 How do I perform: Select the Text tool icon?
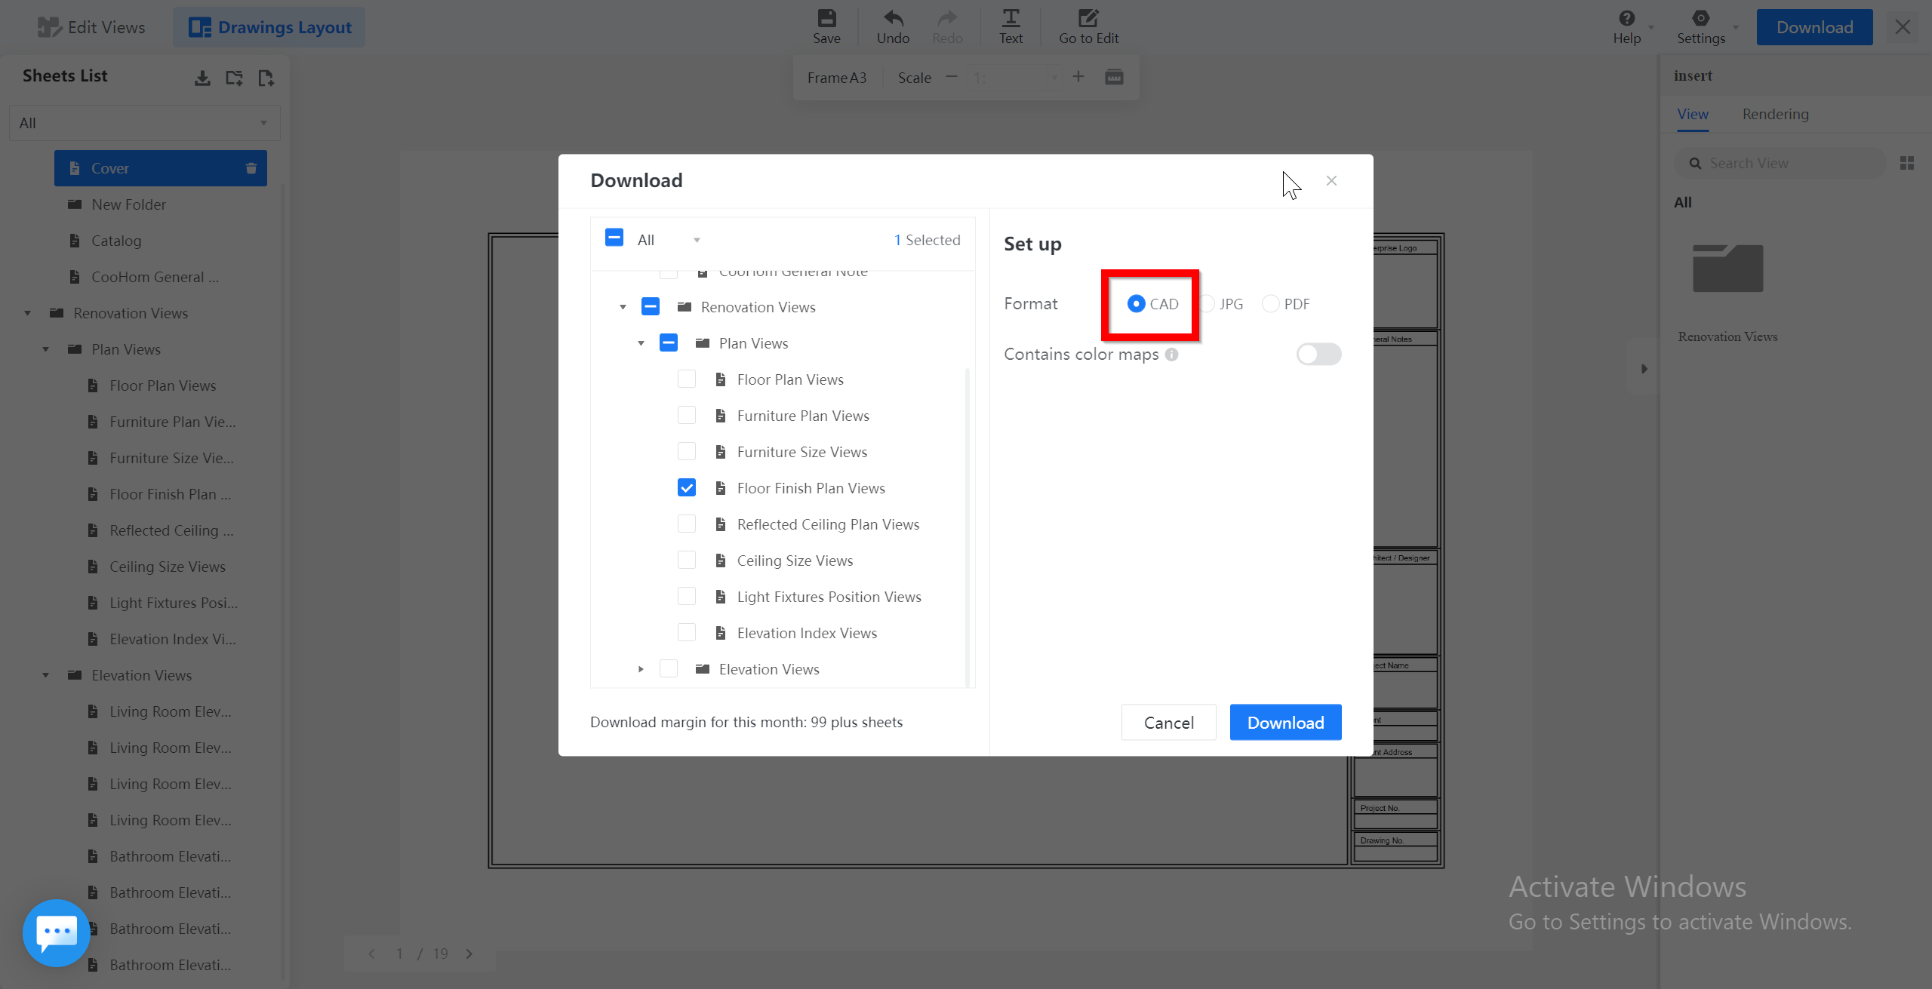pos(1011,18)
